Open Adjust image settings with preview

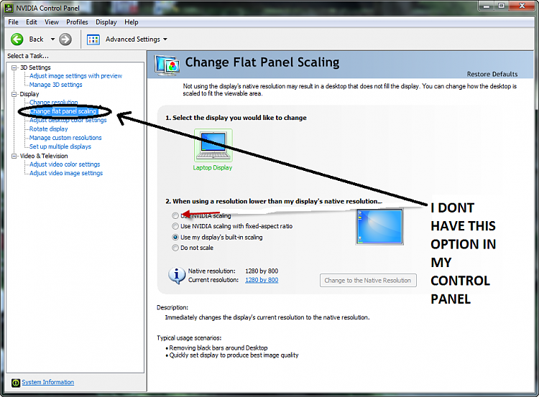coord(75,76)
